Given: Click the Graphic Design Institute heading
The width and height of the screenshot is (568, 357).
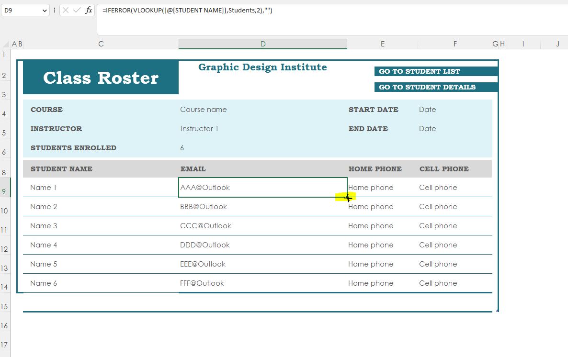Looking at the screenshot, I should (262, 67).
